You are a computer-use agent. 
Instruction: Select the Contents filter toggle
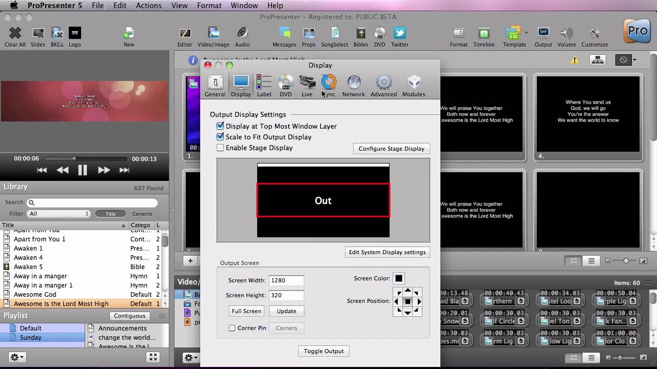click(142, 214)
